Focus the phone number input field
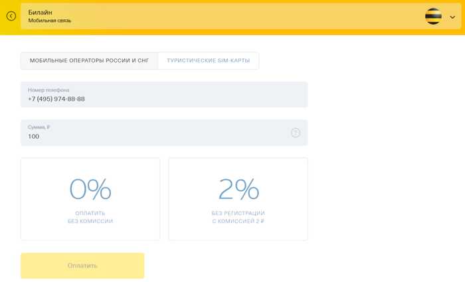 click(x=164, y=94)
